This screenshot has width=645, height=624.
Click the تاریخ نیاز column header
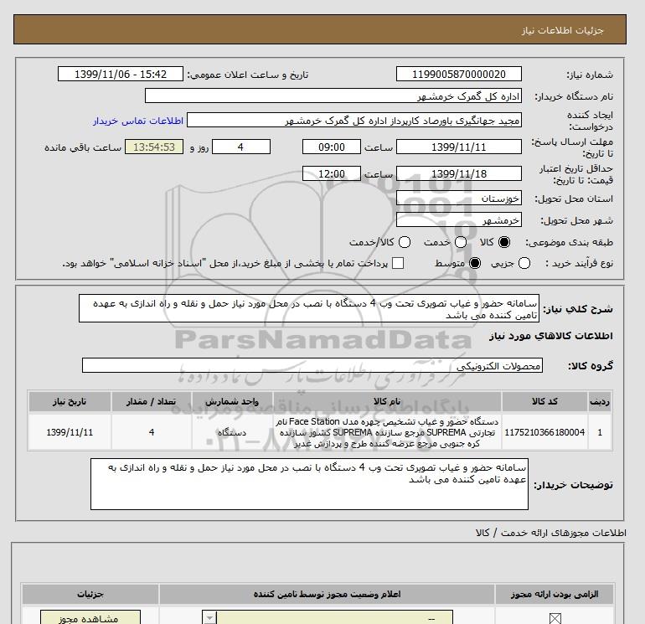tap(70, 401)
